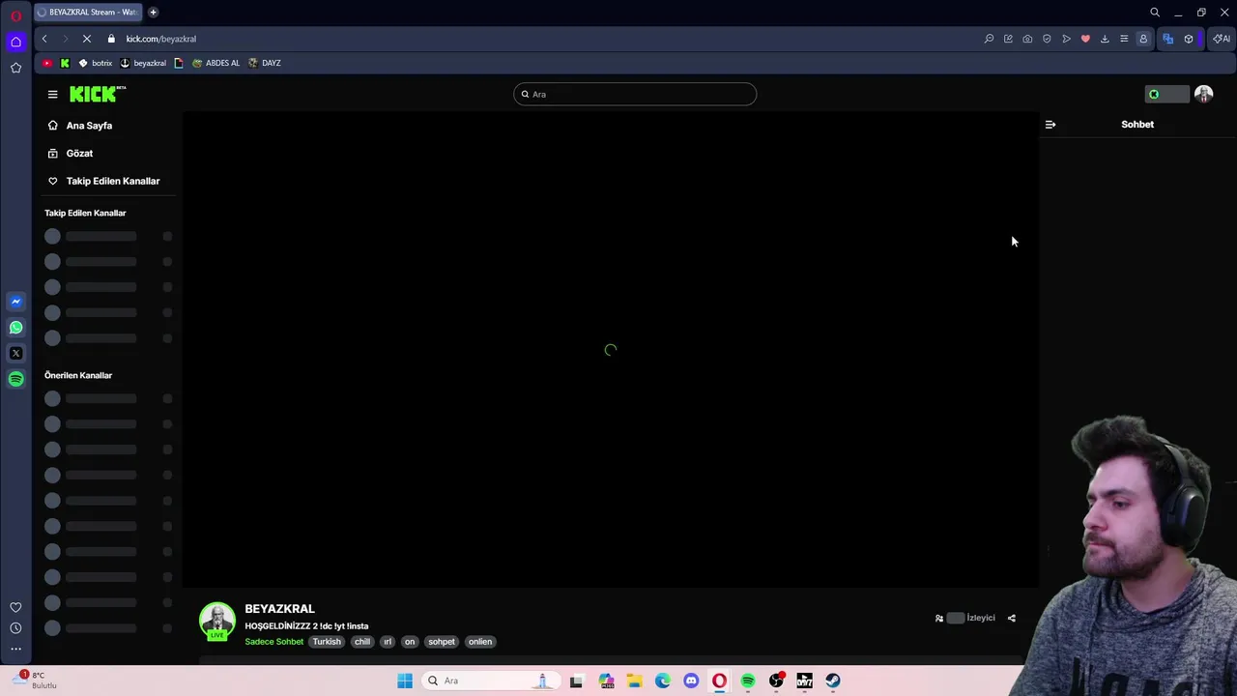Viewport: 1237px width, 696px height.
Task: Open Steam from the taskbar
Action: 833,681
